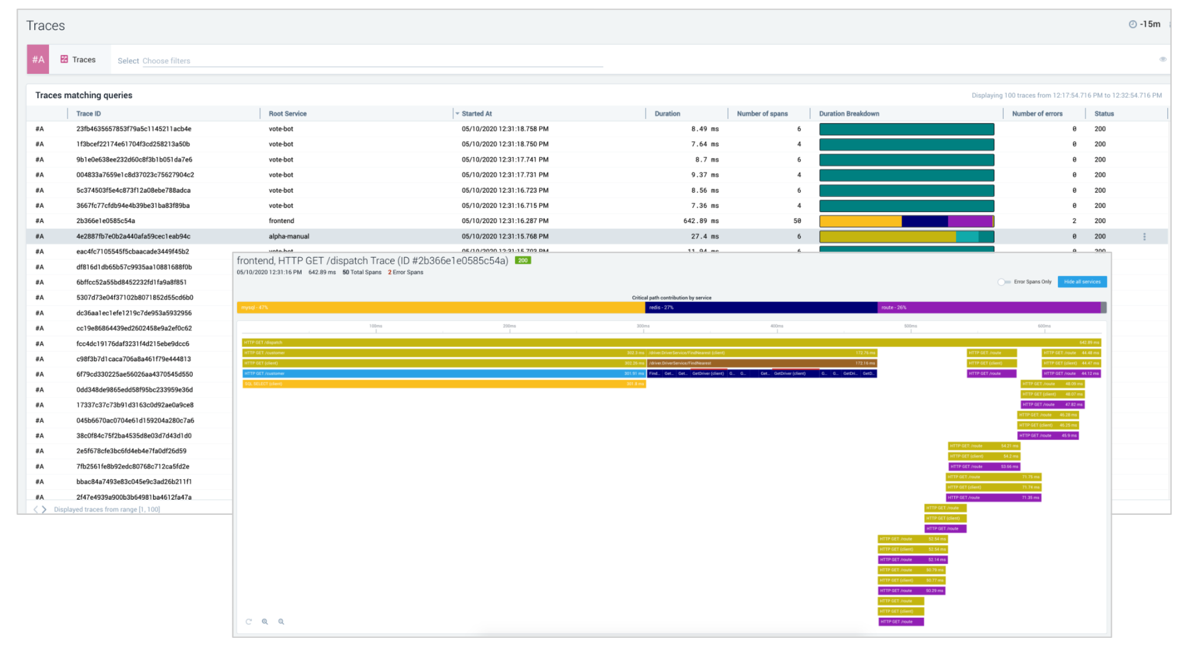Click the zoom-out icon on the trace timeline

click(281, 621)
